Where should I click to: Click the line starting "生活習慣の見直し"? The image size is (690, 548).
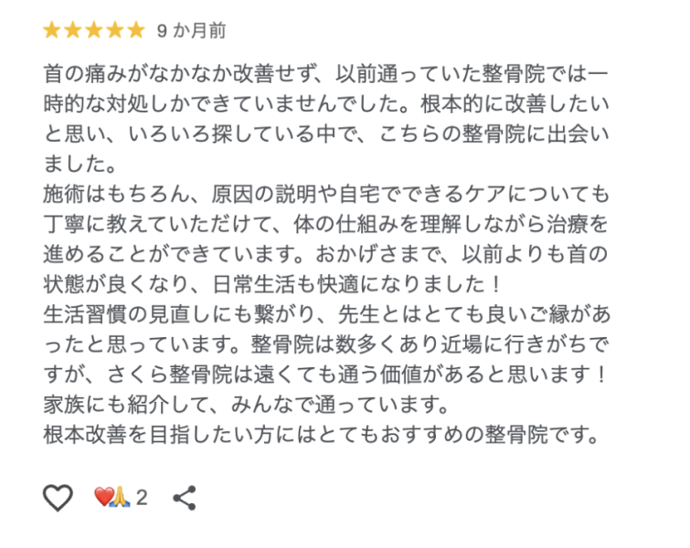(325, 313)
